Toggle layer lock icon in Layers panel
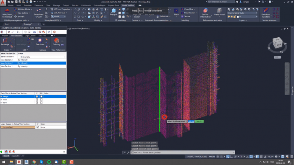 point(234,17)
